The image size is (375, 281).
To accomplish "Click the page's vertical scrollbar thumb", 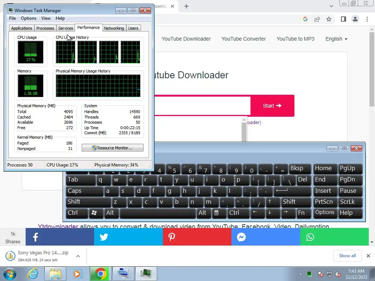I will (372, 69).
